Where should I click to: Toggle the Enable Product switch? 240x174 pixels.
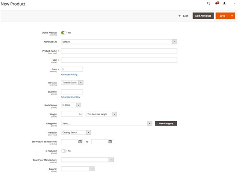click(x=64, y=33)
